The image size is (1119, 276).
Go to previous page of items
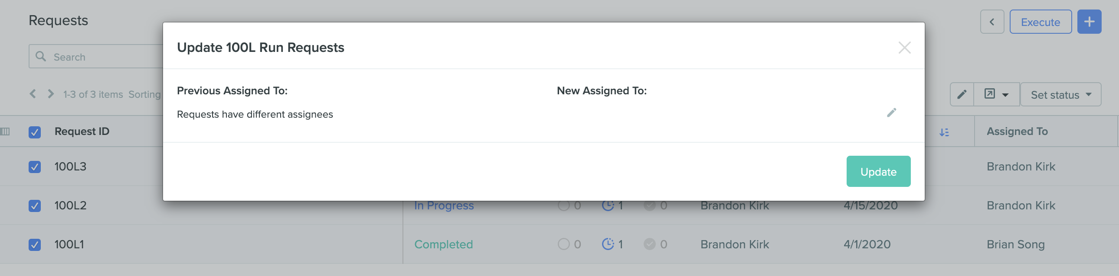[33, 93]
